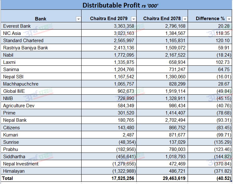
Task: Click Global IME's difference value (49.84)
Action: coord(224,91)
